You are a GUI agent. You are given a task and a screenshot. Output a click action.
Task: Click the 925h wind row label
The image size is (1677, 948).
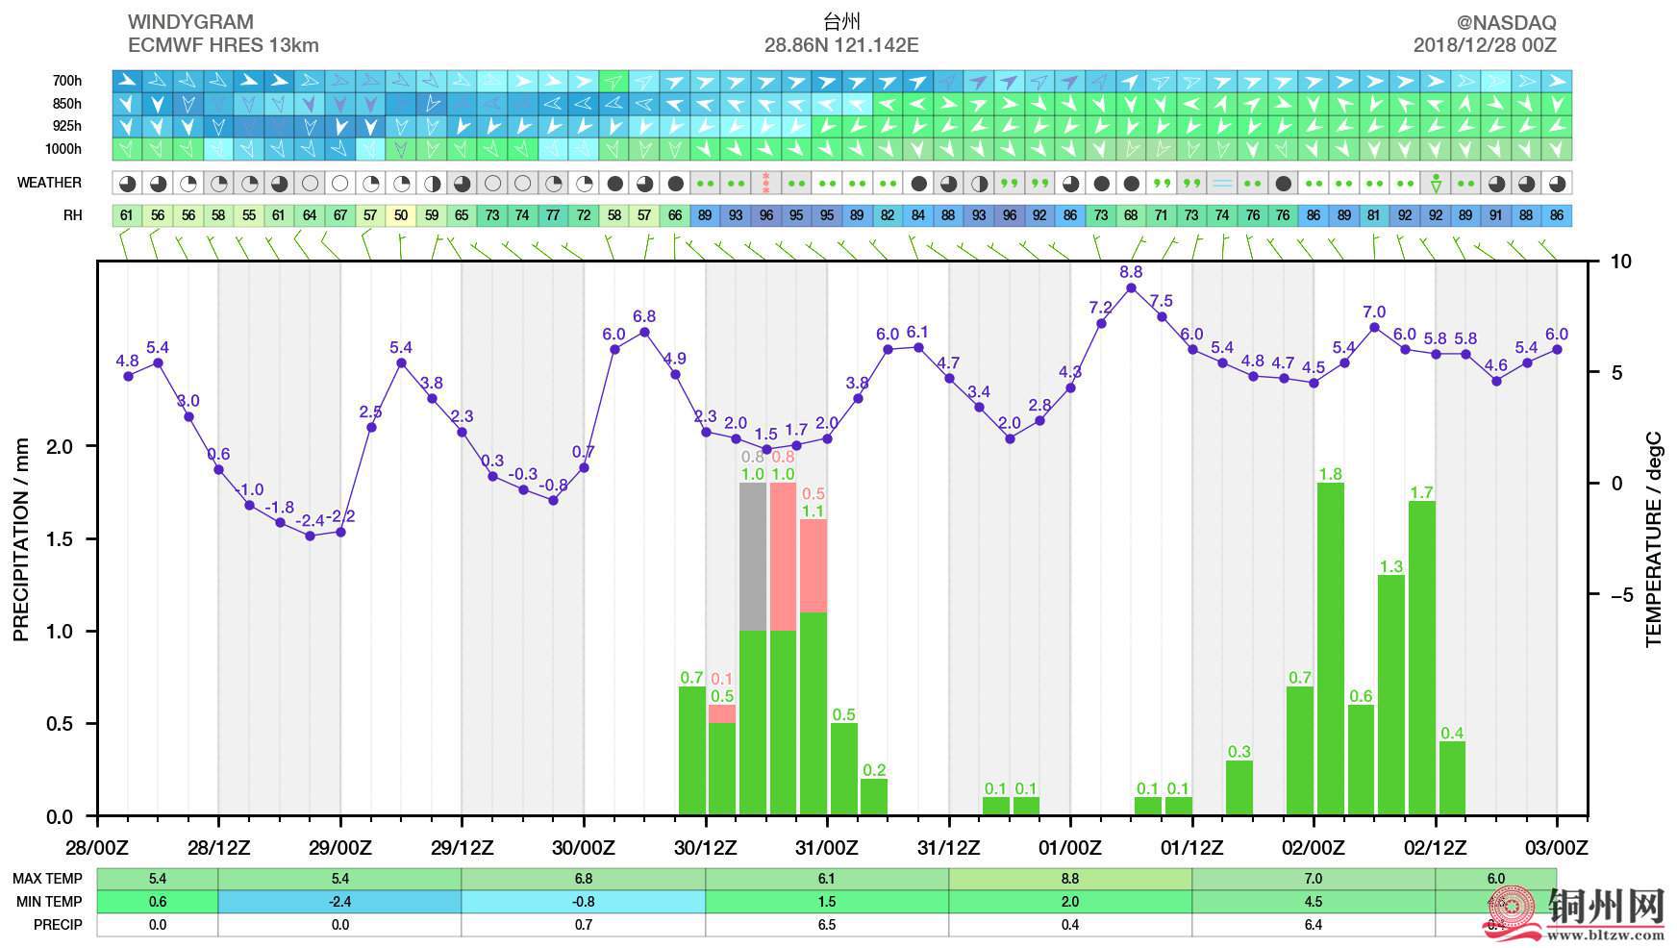67,126
